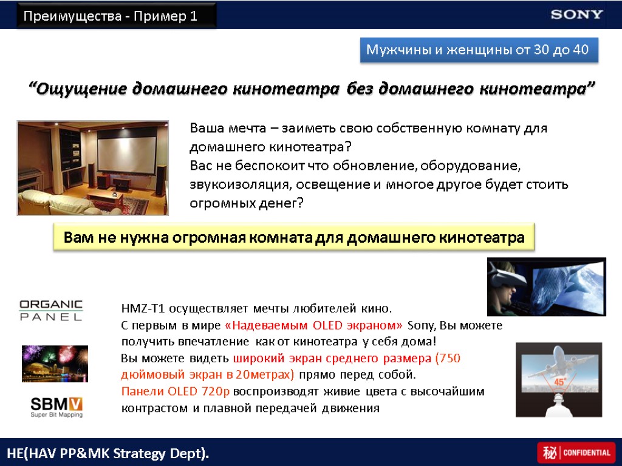622x466 pixels.
Task: Click the SBMV Super Bit Mapping logo
Action: pos(56,407)
